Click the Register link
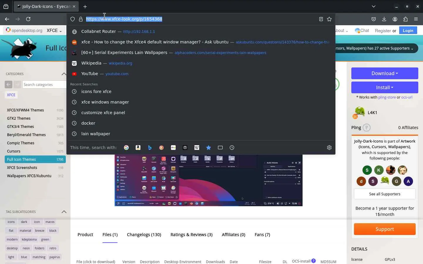The image size is (423, 264). click(x=383, y=31)
